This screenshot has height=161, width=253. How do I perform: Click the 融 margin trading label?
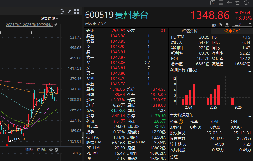[214, 25]
